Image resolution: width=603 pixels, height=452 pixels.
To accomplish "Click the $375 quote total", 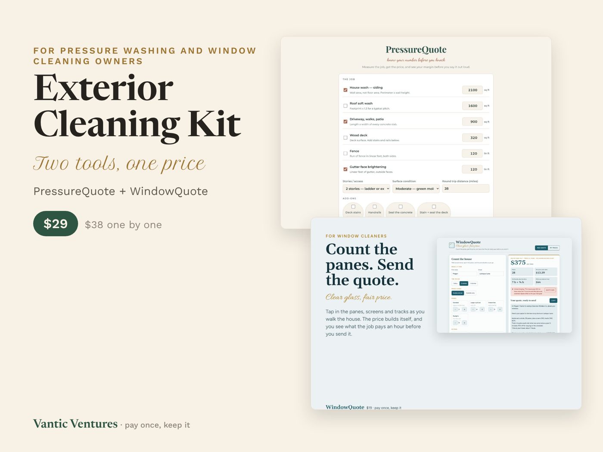I will [x=518, y=263].
